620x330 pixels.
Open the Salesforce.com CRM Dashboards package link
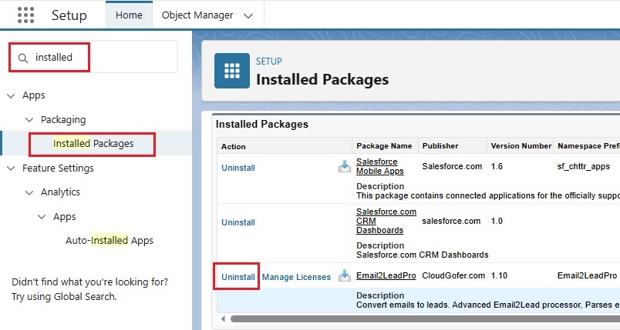(x=386, y=221)
